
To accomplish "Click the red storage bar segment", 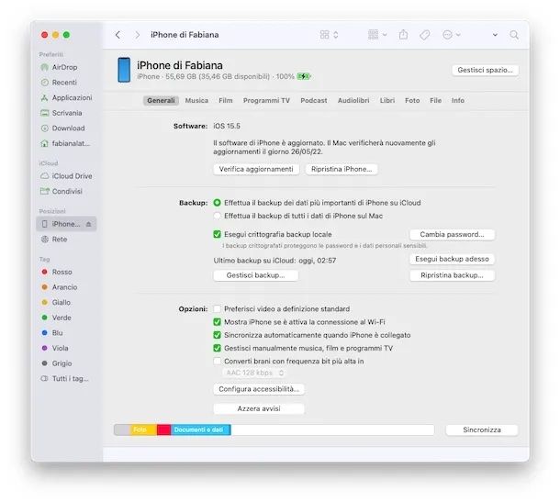I will pyautogui.click(x=164, y=429).
